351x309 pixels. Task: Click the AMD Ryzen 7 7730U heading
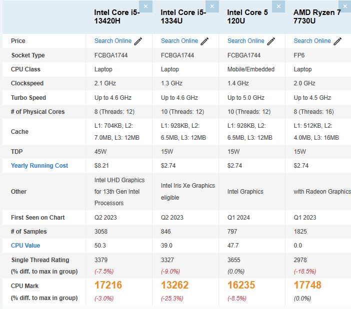(317, 17)
